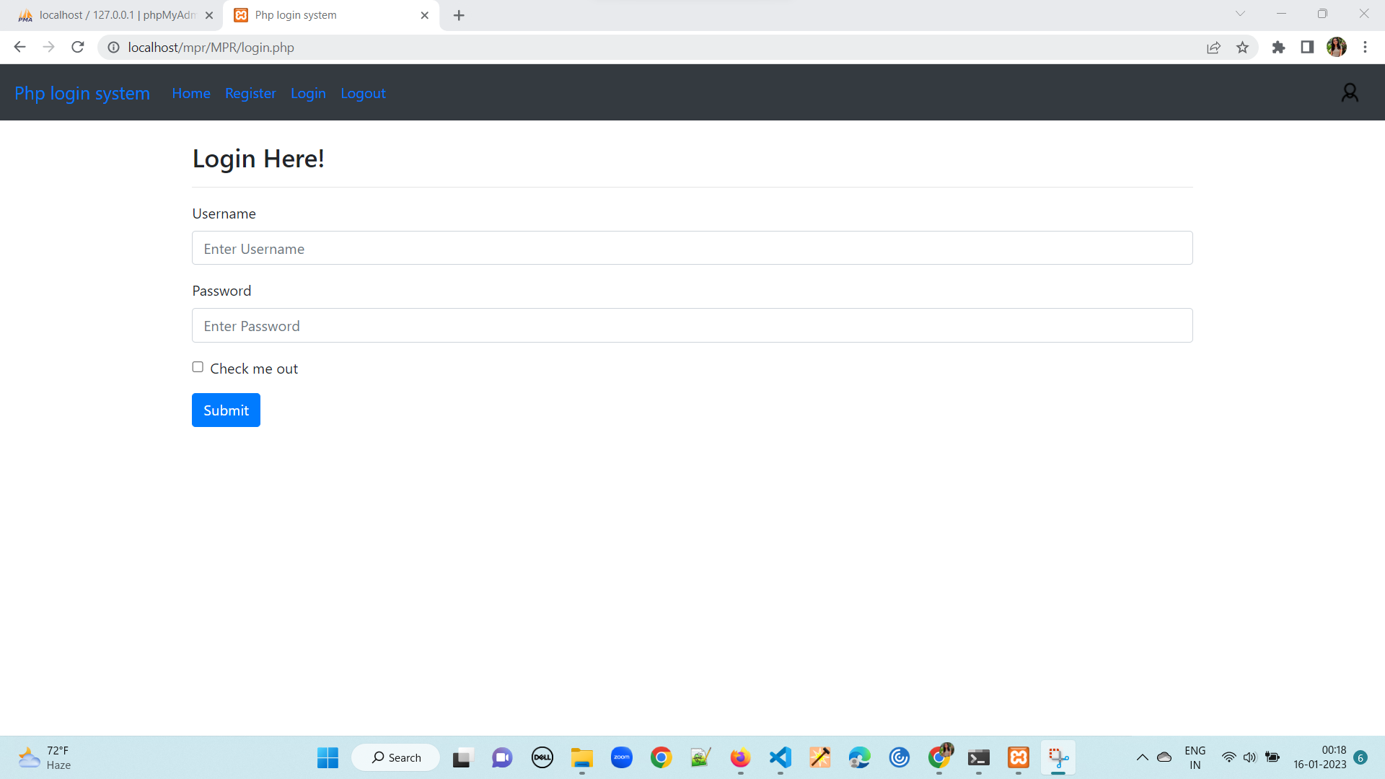Screen dimensions: 1385x779
Task: Open the Windows Terminal from the taskbar
Action: [x=978, y=757]
